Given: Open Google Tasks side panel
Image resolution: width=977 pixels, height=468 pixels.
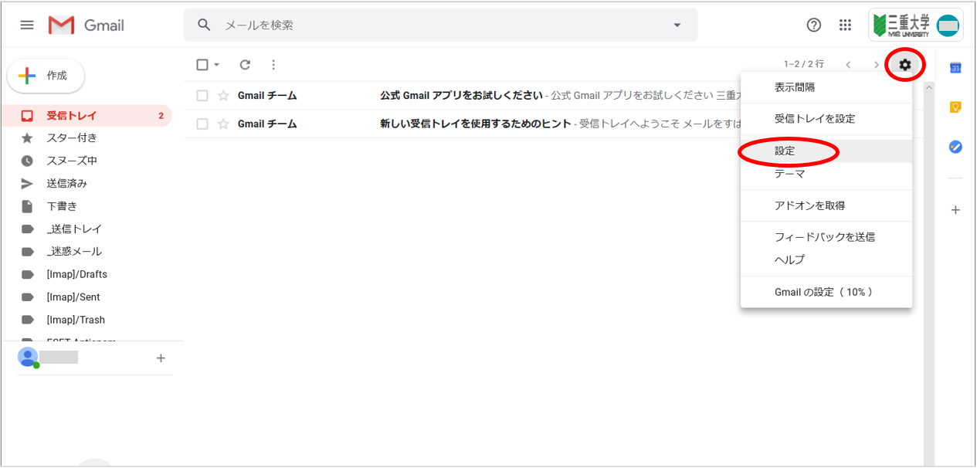Looking at the screenshot, I should point(955,146).
